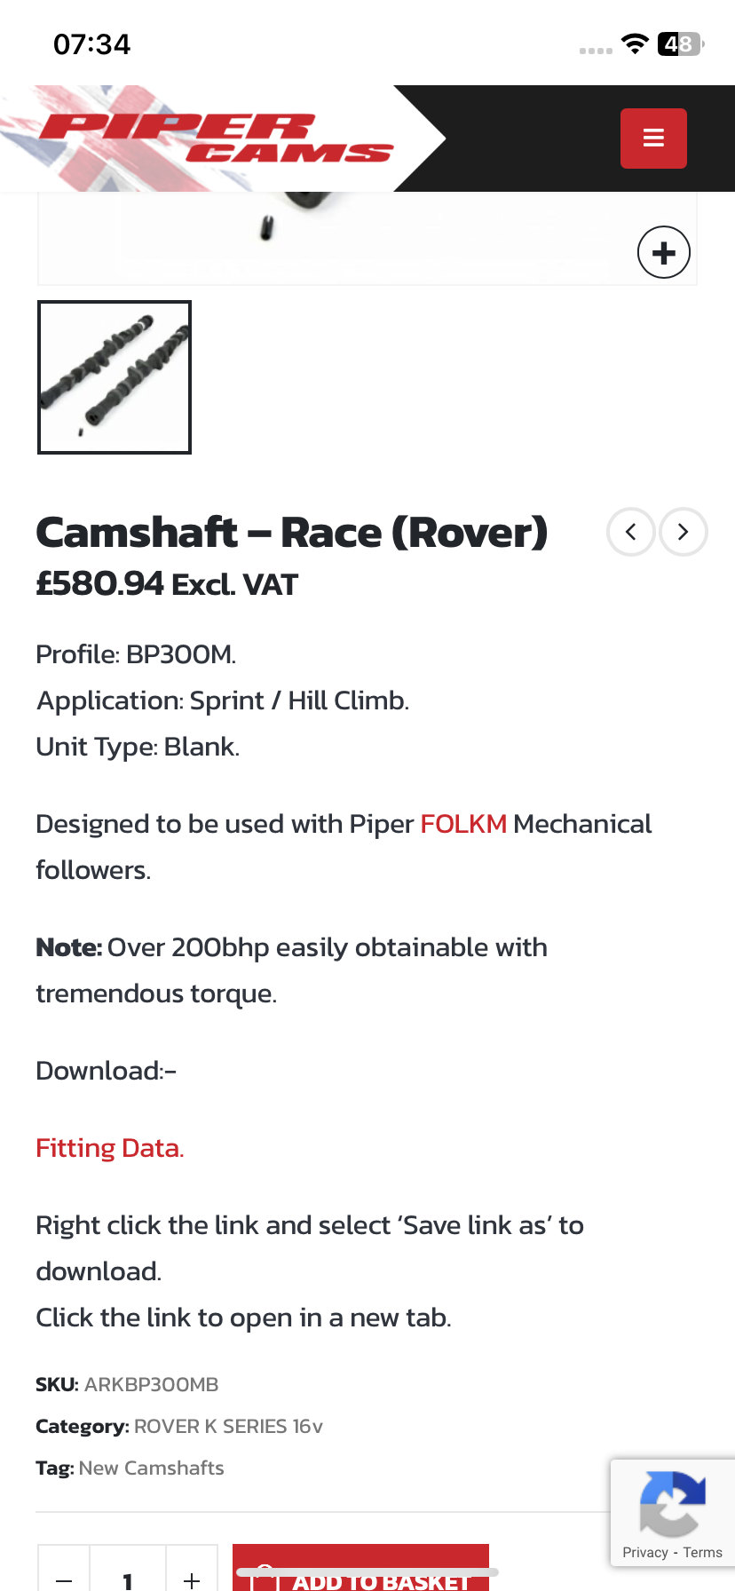Increase quantity with plus button
The image size is (735, 1591).
[192, 1579]
